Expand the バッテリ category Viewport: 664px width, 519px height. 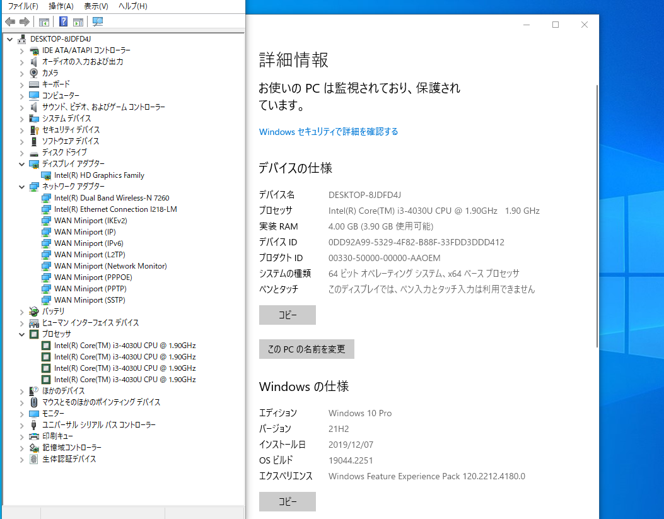pyautogui.click(x=21, y=312)
